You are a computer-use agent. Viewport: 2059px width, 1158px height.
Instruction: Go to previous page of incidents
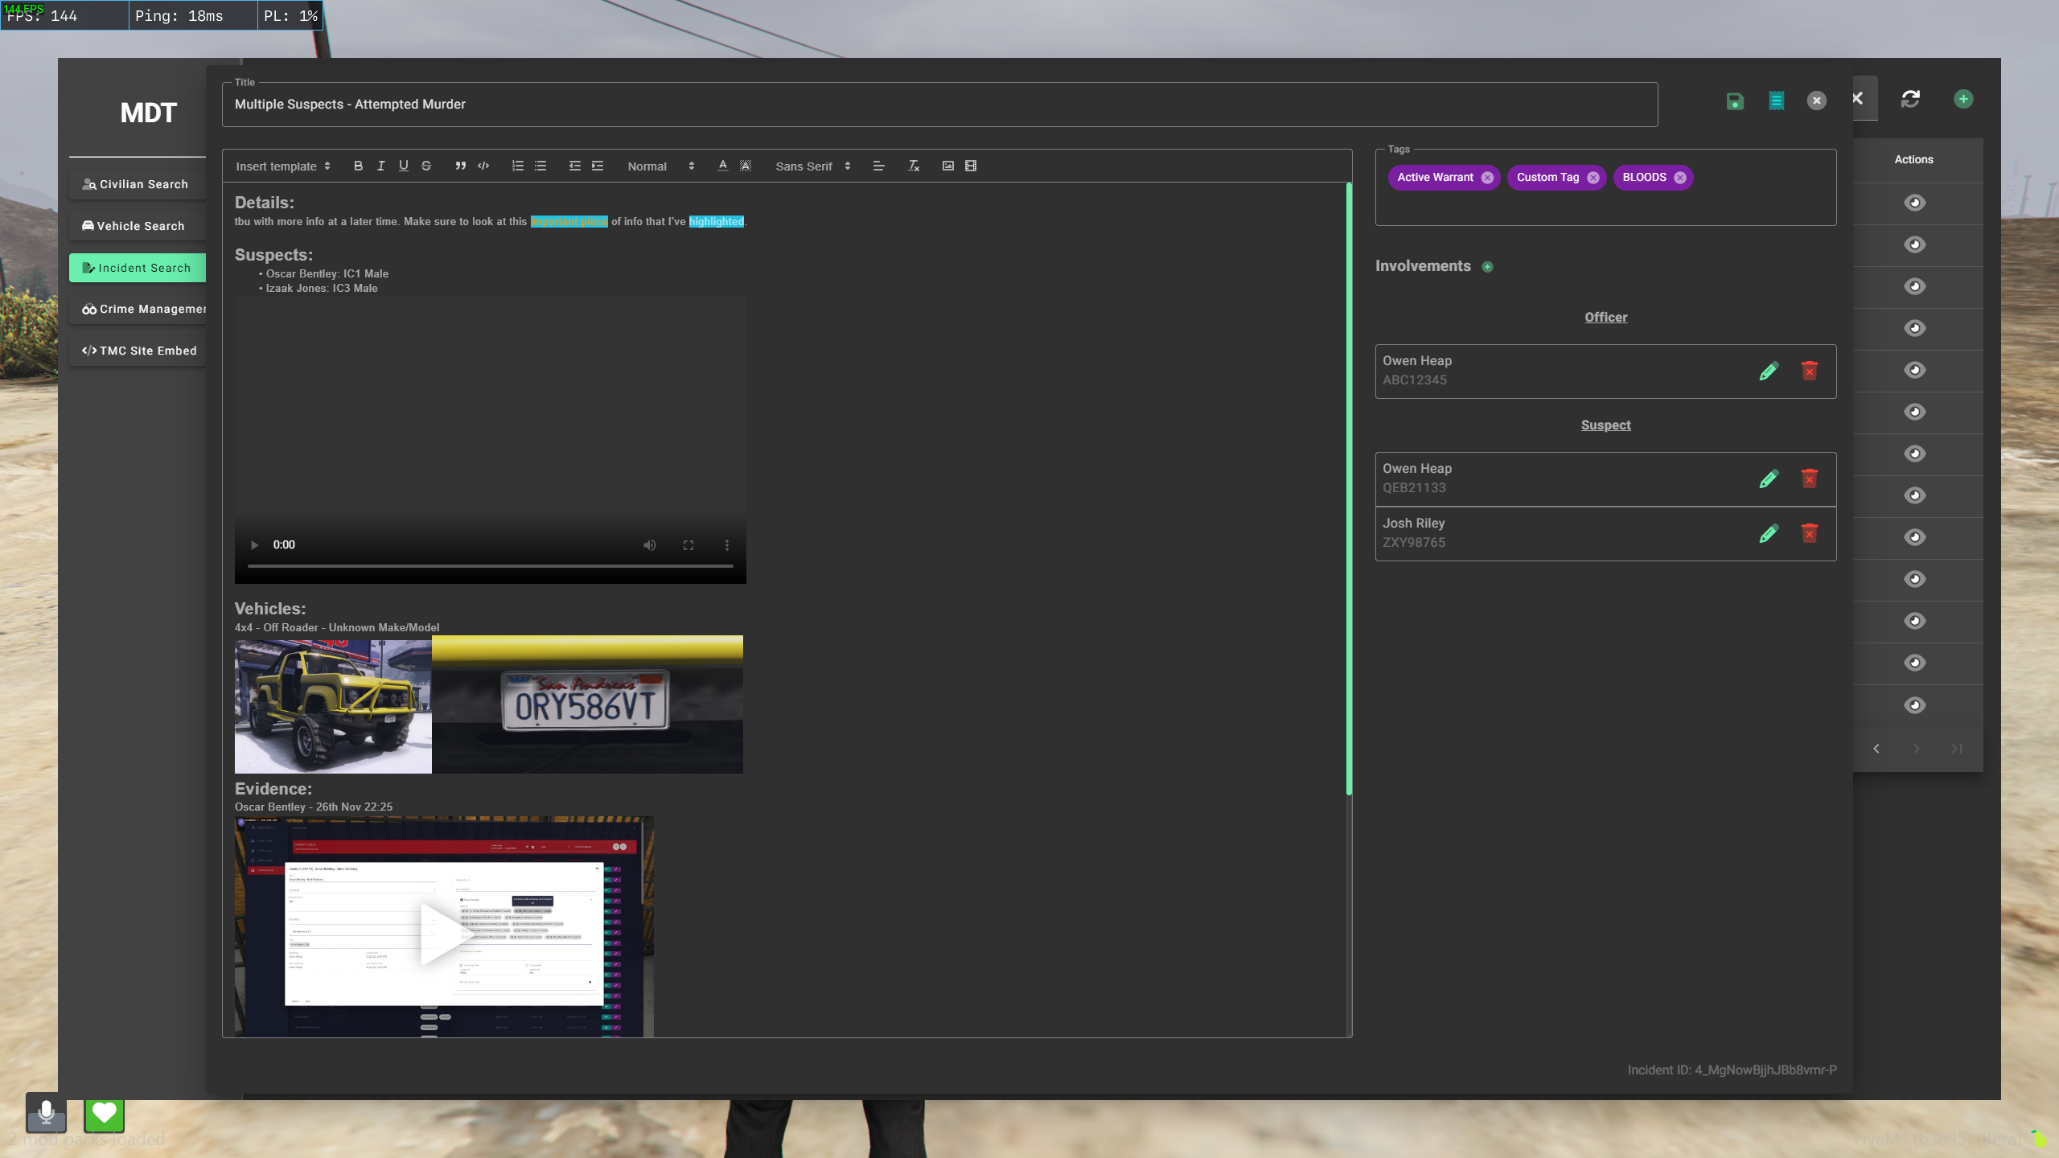click(x=1876, y=749)
